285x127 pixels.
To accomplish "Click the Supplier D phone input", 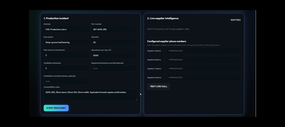I will click(x=204, y=77).
